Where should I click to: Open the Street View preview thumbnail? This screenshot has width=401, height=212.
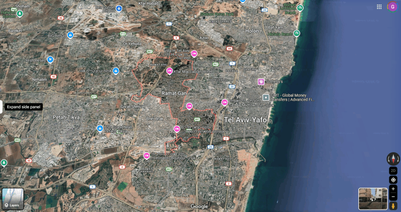click(372, 198)
